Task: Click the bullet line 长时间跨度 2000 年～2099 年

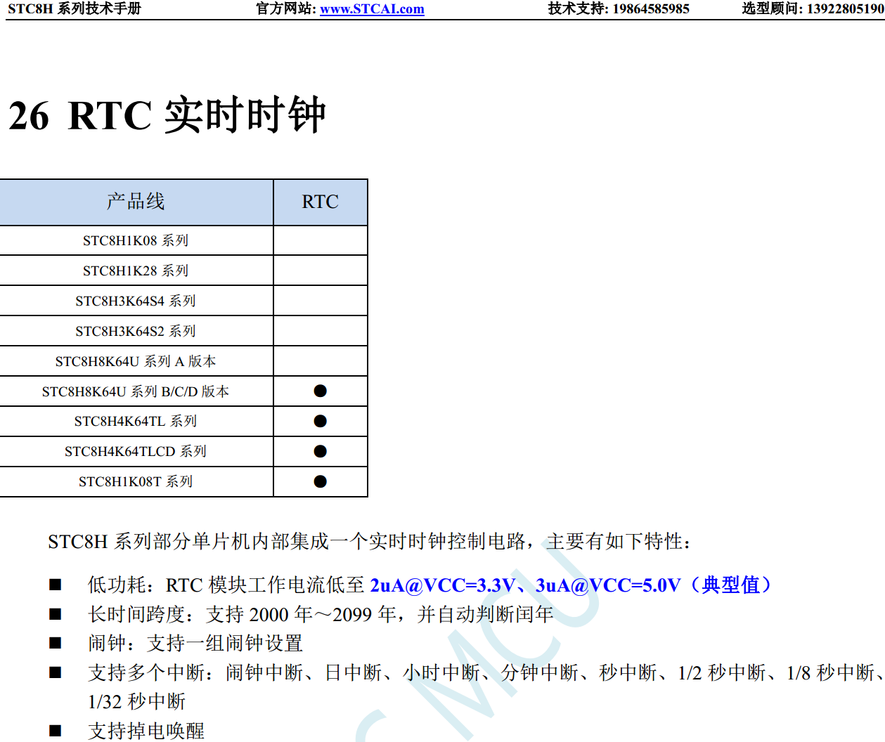Action: tap(321, 615)
